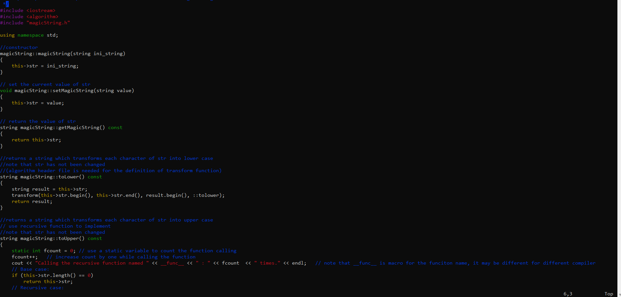The height and width of the screenshot is (297, 621).
Task: Click comment about transforming str into upper case
Action: click(x=107, y=220)
